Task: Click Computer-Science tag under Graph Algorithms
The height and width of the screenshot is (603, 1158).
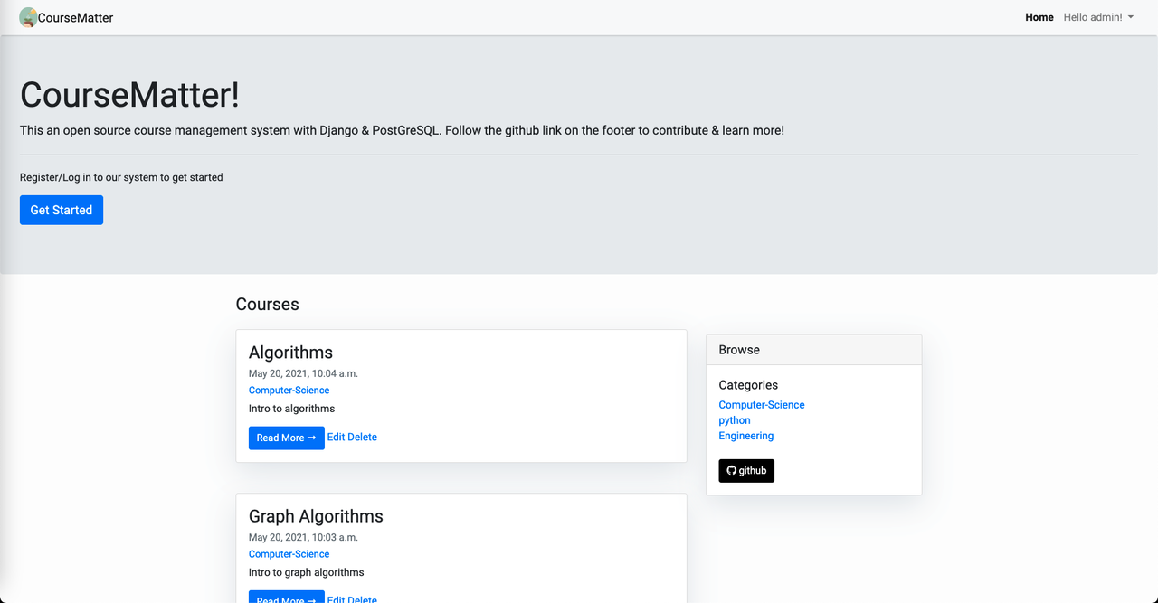Action: point(289,554)
